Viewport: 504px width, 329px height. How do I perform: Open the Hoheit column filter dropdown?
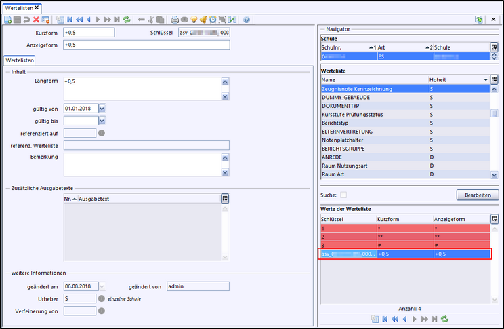tap(485, 79)
